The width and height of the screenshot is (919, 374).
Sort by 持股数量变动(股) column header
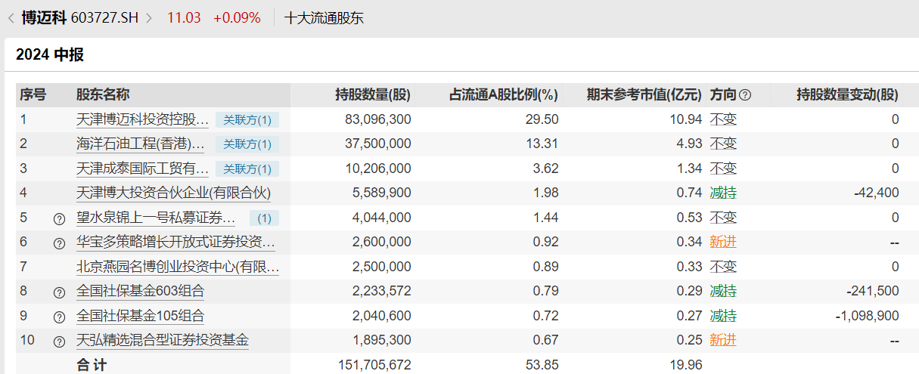pyautogui.click(x=847, y=95)
